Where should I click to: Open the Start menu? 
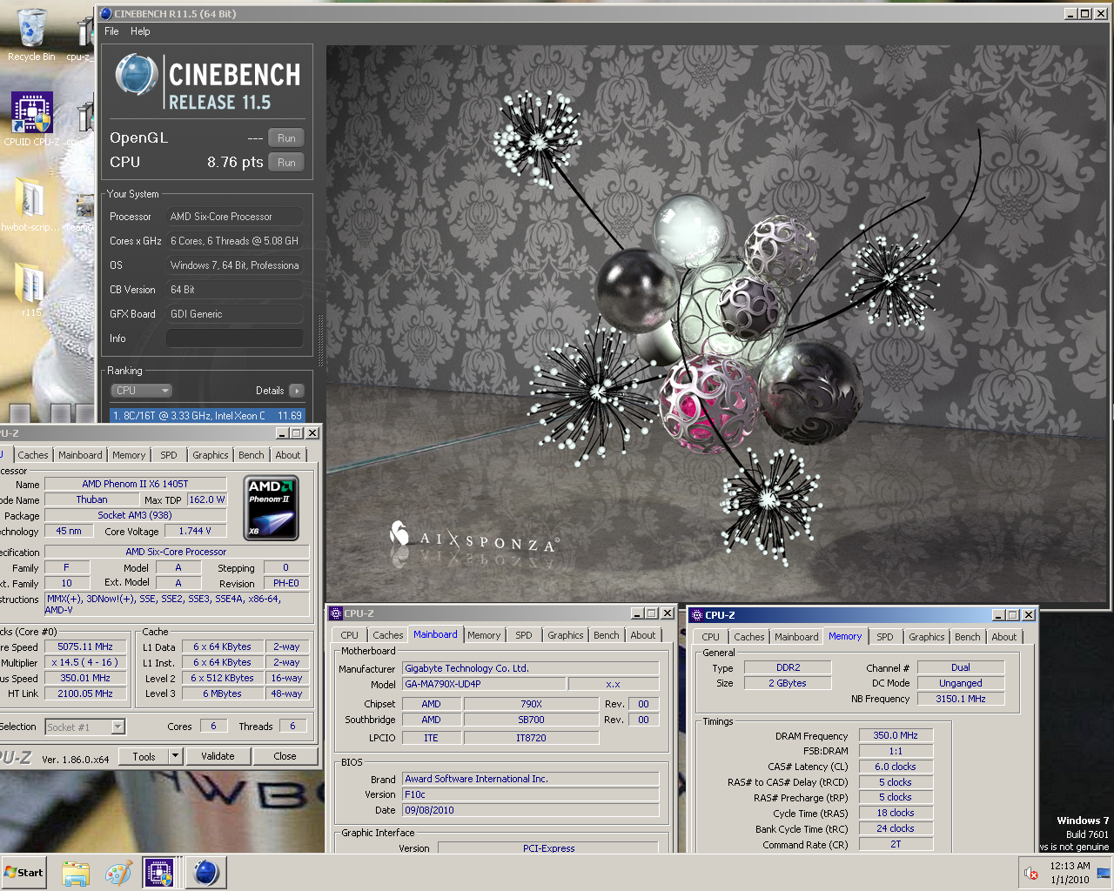[x=24, y=873]
